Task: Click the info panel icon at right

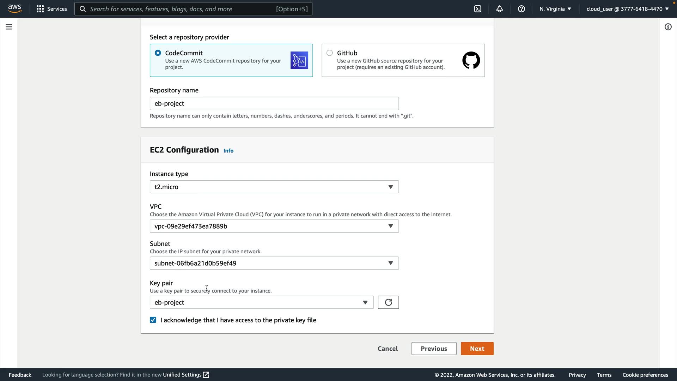Action: click(x=668, y=27)
